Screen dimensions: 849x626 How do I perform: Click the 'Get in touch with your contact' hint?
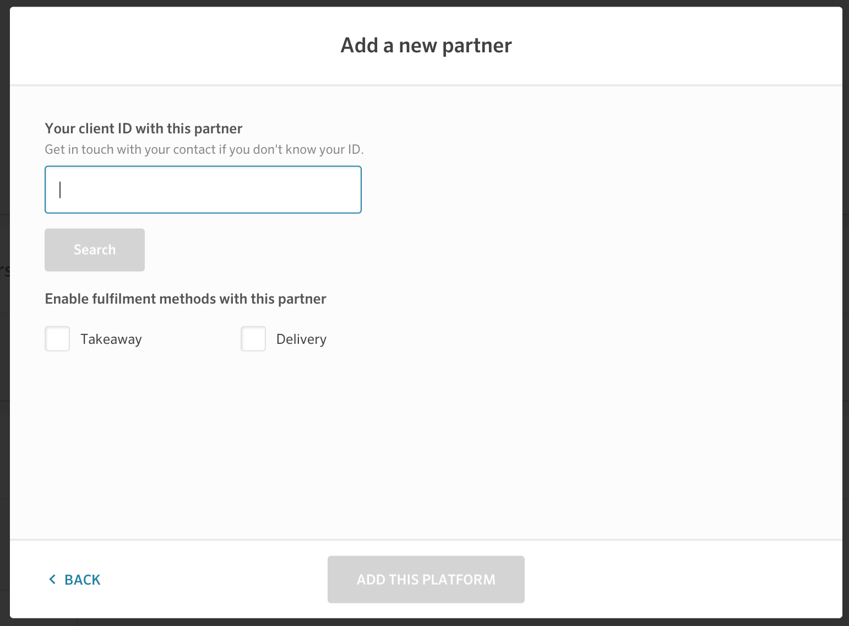(x=204, y=149)
